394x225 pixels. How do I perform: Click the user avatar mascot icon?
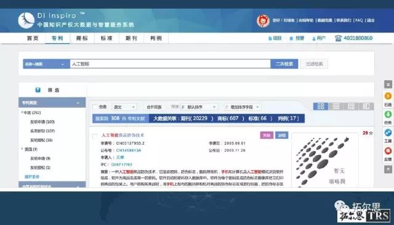pyautogui.click(x=263, y=20)
